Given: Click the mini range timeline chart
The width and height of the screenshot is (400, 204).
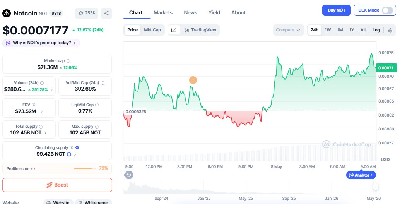Looking at the screenshot, I should coord(249,187).
